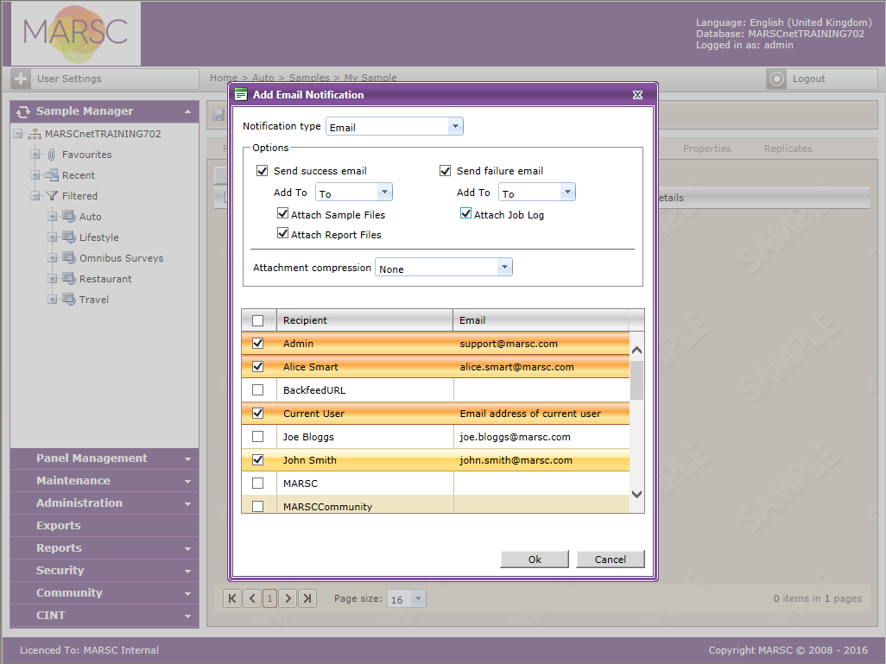Click the Add Email Notification title icon
Image resolution: width=886 pixels, height=664 pixels.
pyautogui.click(x=241, y=94)
